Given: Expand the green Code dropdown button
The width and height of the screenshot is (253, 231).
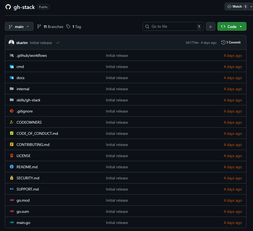Looking at the screenshot, I should pyautogui.click(x=232, y=26).
